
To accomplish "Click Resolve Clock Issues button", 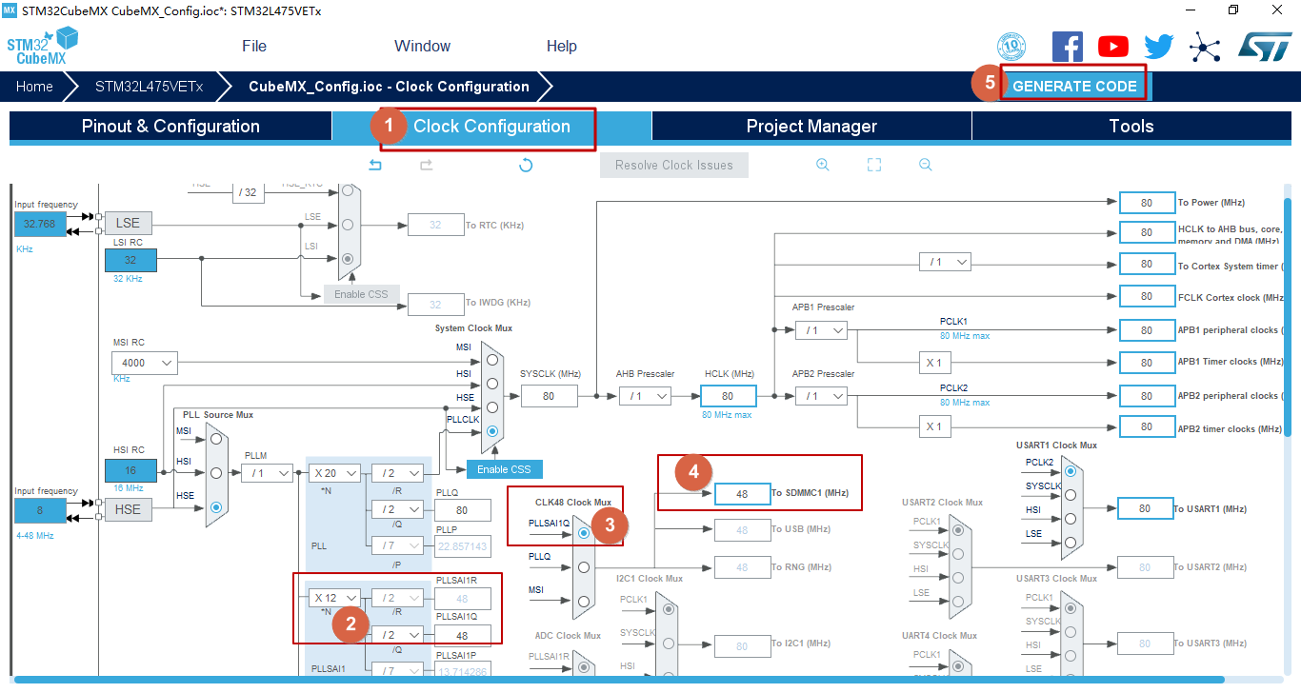I will [674, 165].
